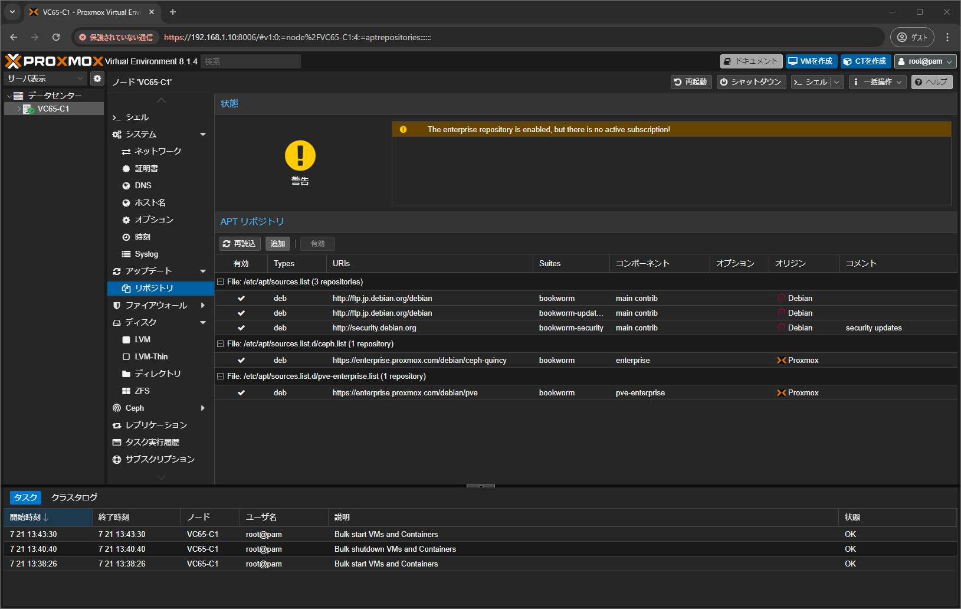Collapse the システム menu section

pyautogui.click(x=203, y=135)
